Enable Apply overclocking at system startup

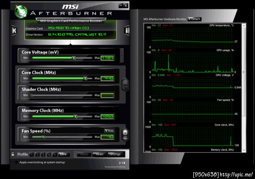coord(16,162)
